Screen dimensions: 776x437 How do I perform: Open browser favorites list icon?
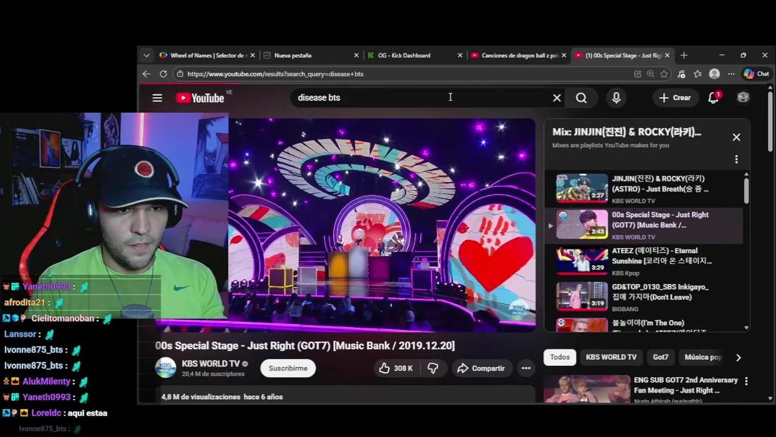(698, 74)
